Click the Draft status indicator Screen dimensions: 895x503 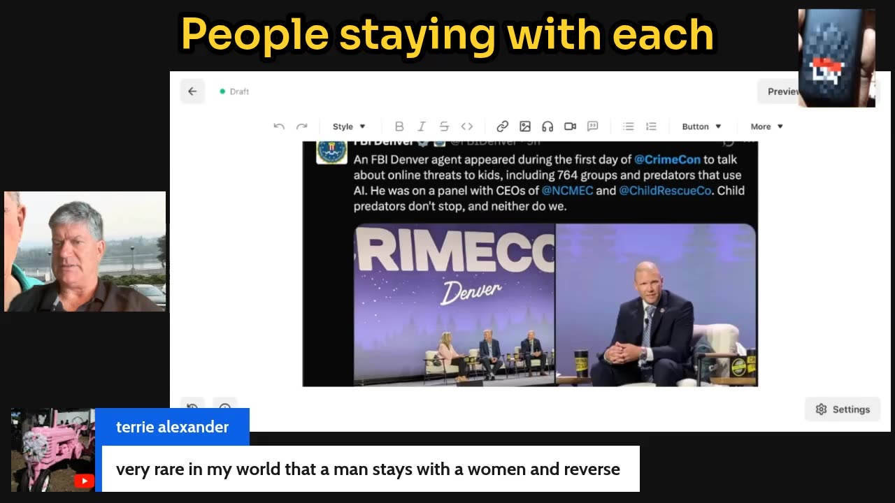(x=234, y=92)
